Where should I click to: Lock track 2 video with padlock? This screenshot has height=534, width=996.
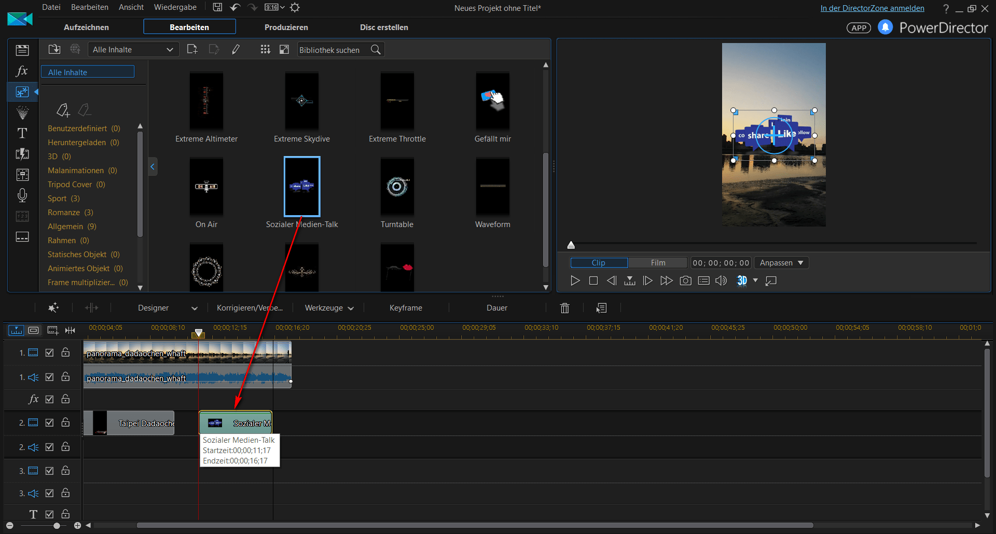click(x=65, y=422)
